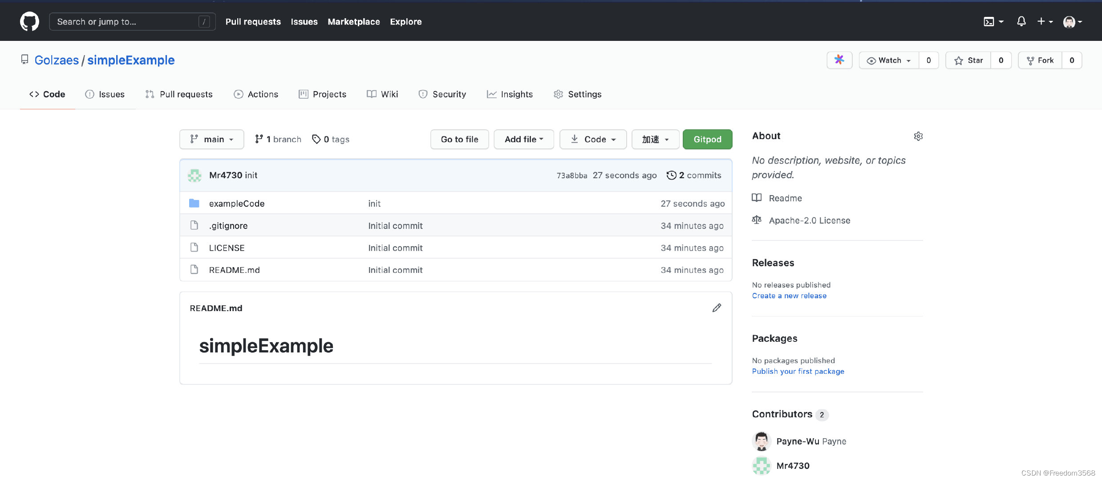Screen dimensions: 1102x480
Task: Open the Insights tab
Action: click(510, 94)
